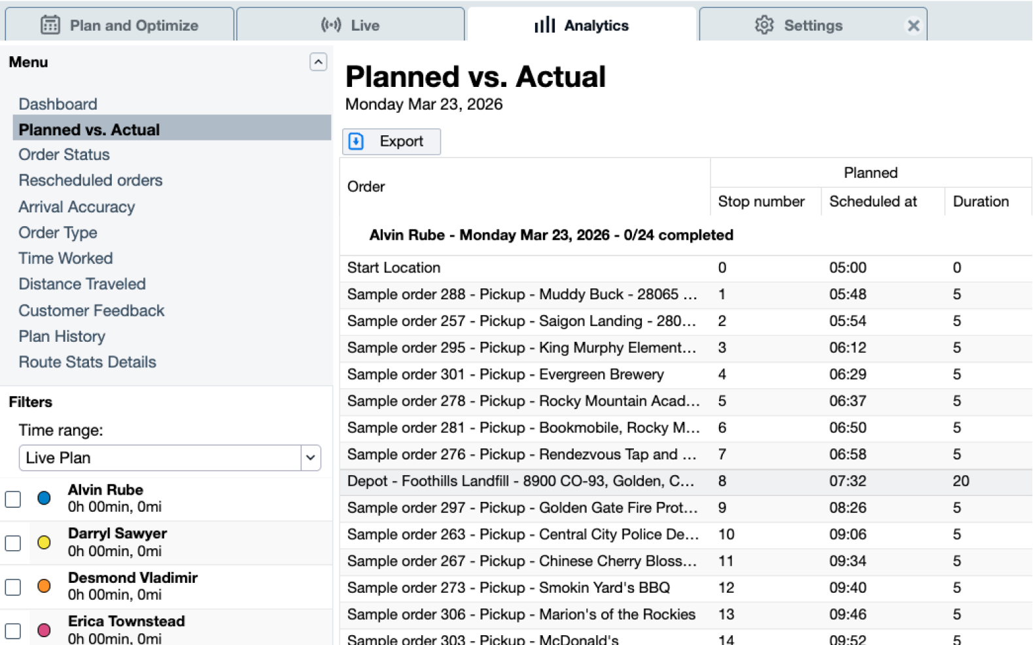Click the Live broadcast signal icon
The width and height of the screenshot is (1033, 645).
pyautogui.click(x=331, y=25)
